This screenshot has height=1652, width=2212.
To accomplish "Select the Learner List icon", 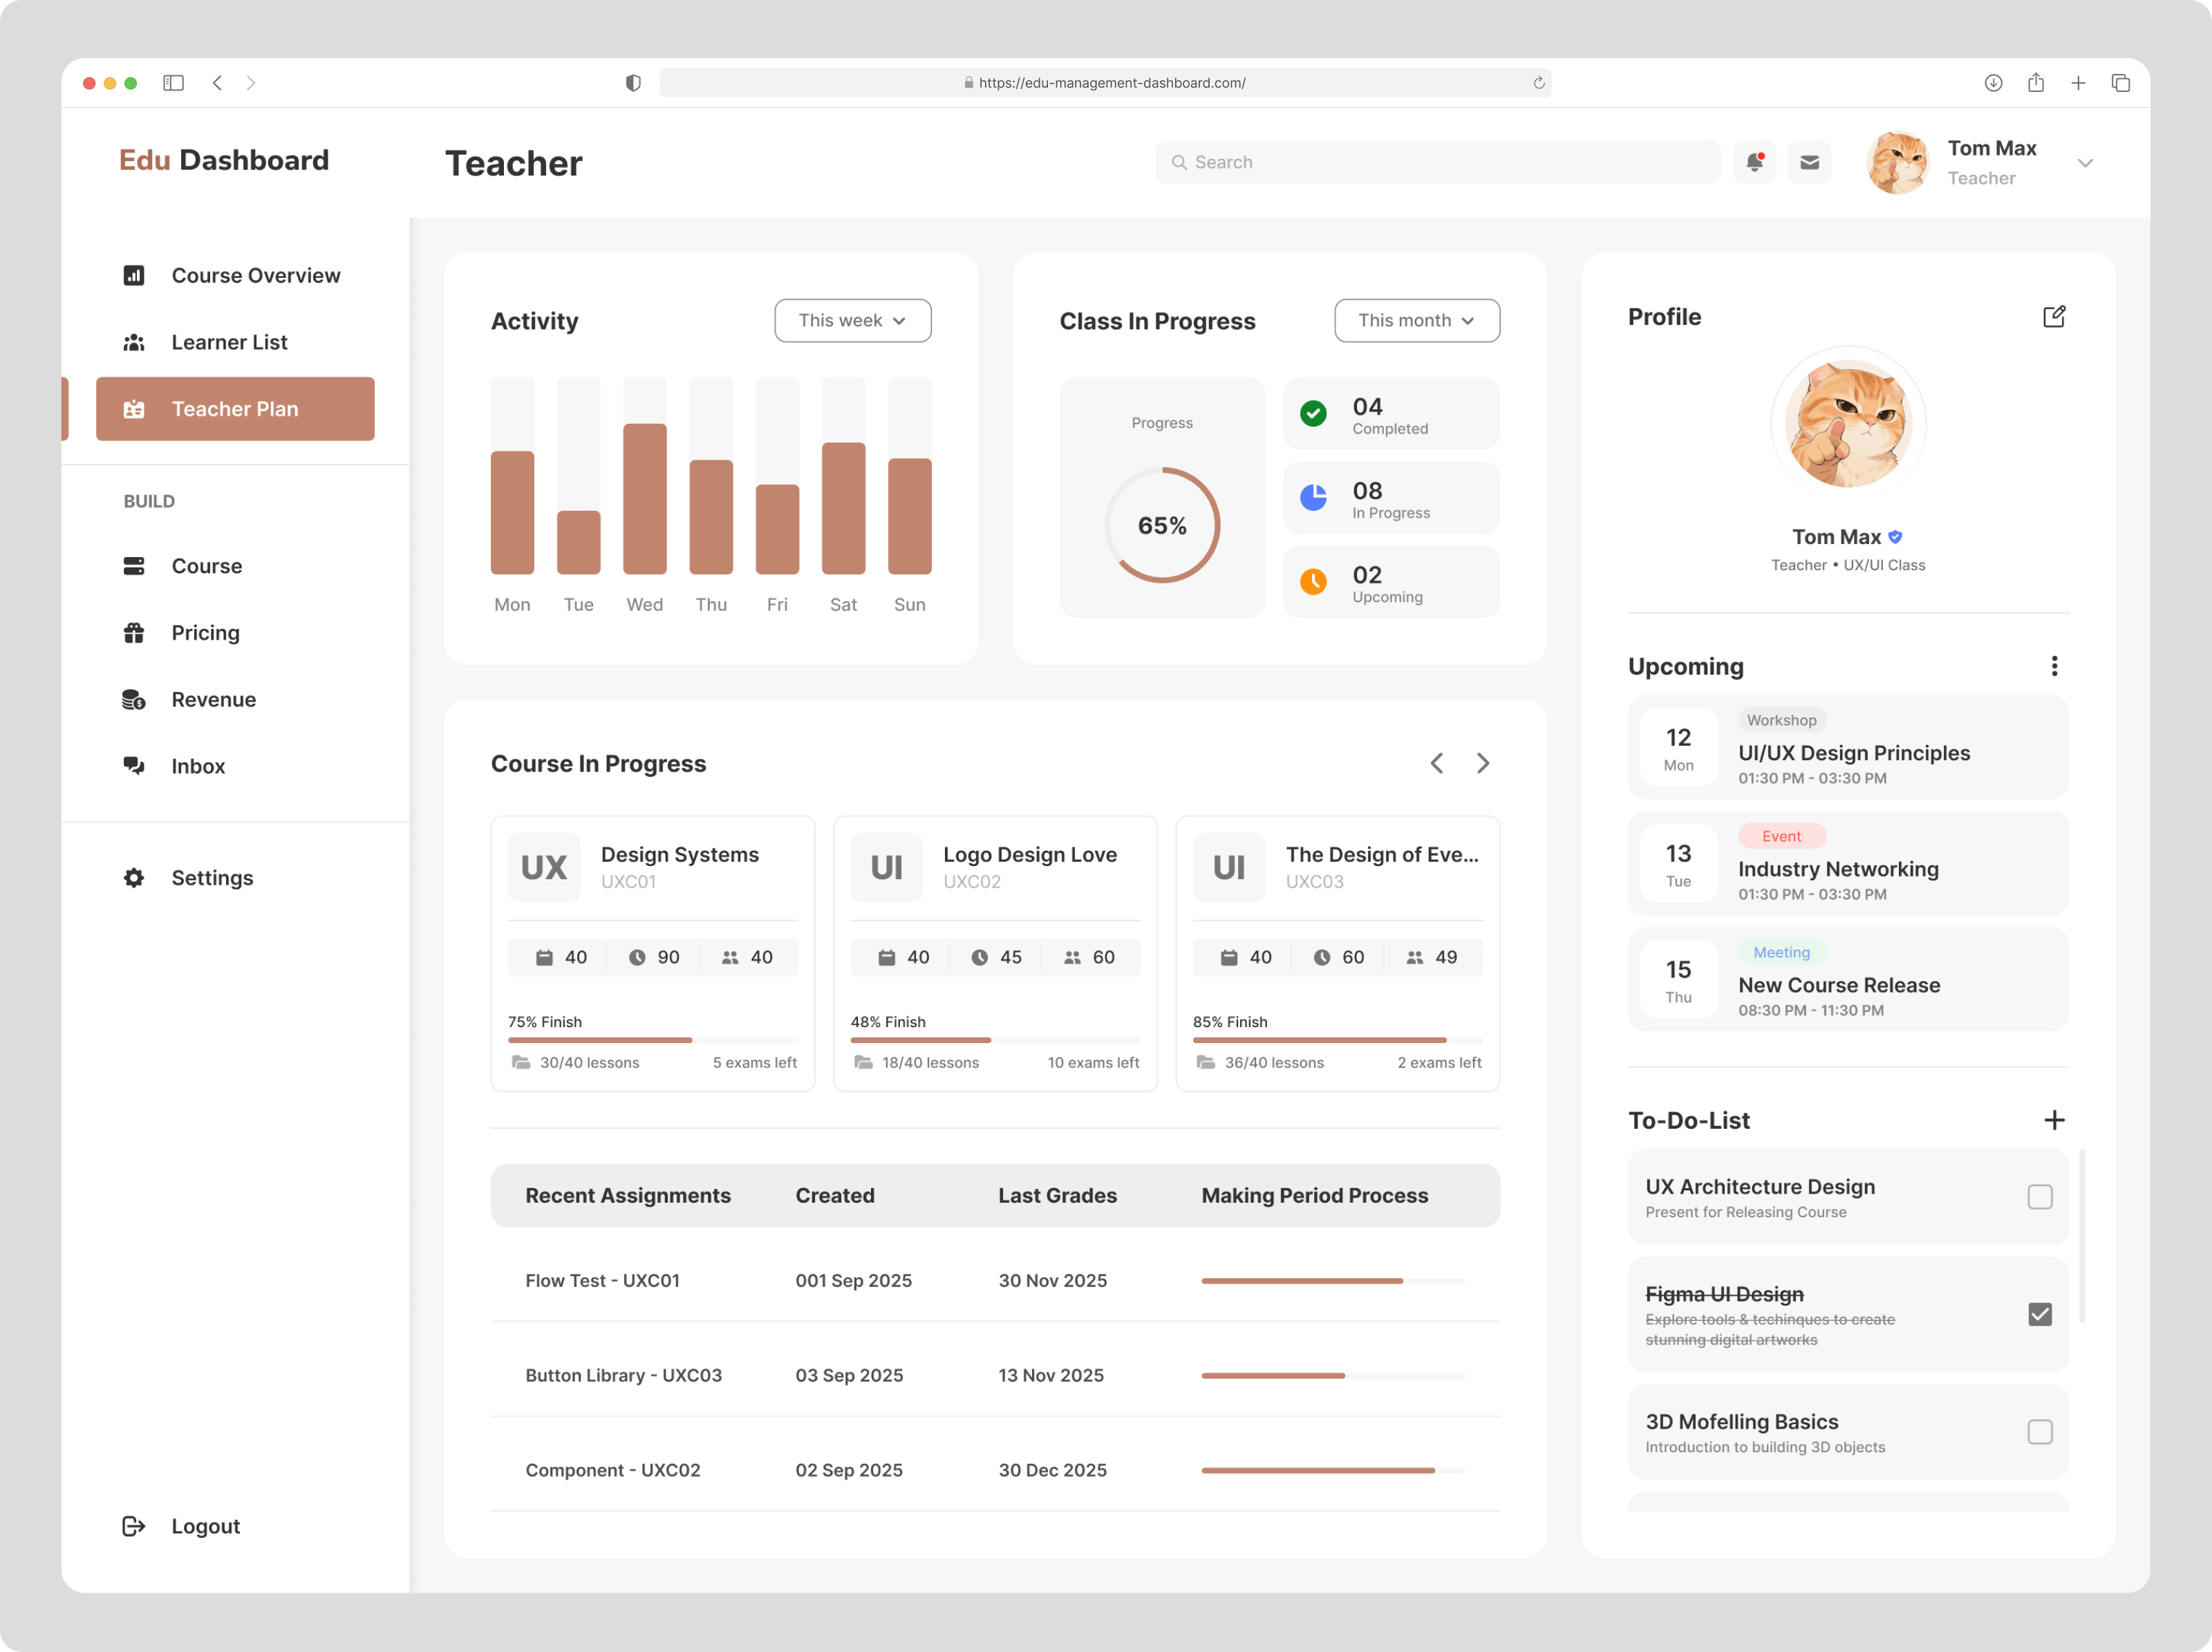I will (x=134, y=342).
